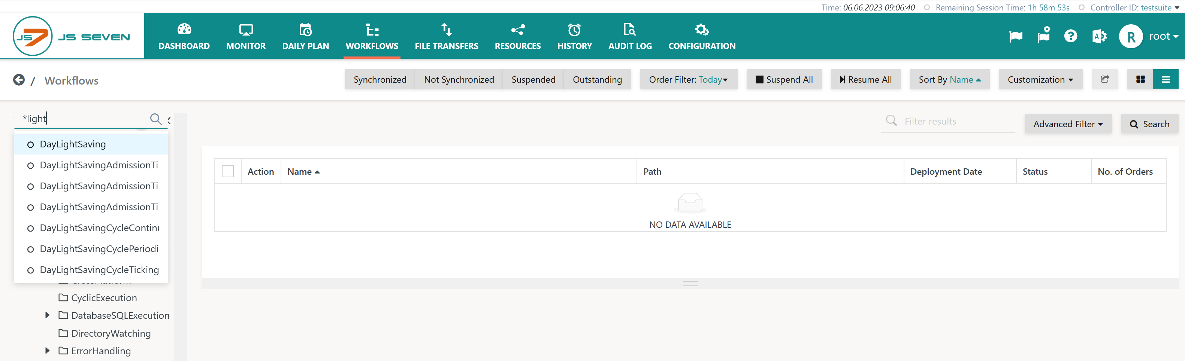Open the Monitor view
This screenshot has height=361, width=1185.
(x=246, y=36)
